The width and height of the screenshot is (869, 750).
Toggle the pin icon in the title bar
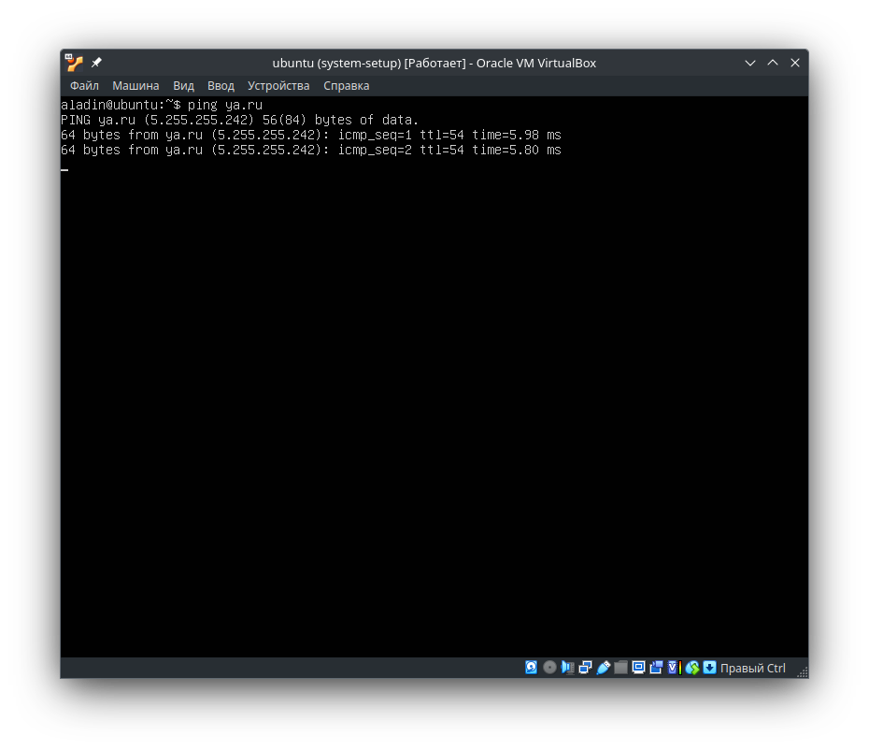tap(95, 62)
